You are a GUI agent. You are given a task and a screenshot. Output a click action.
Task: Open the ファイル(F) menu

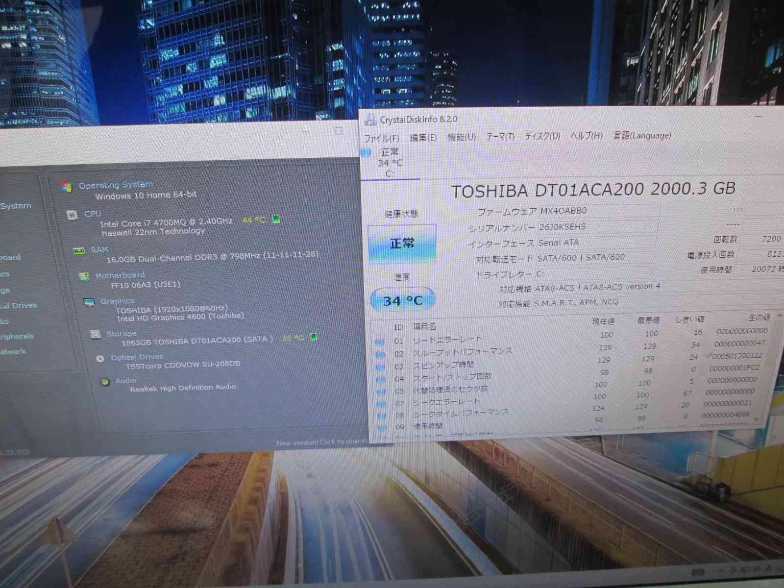(381, 138)
